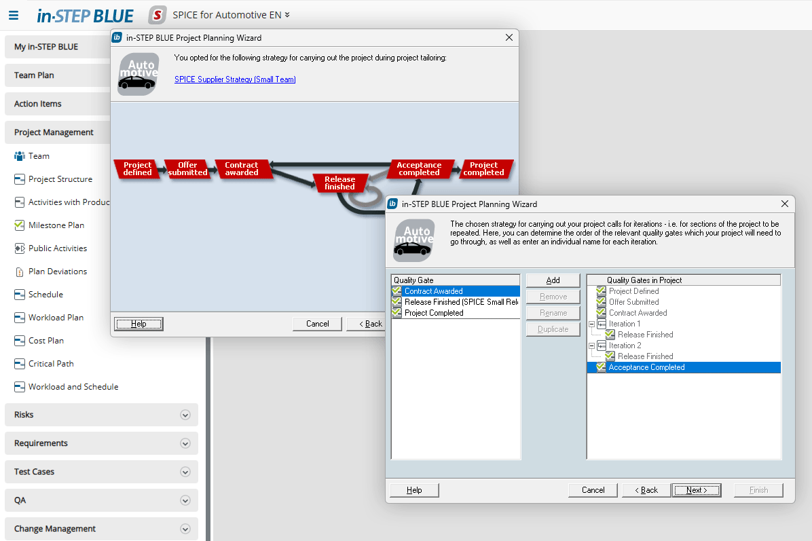812x541 pixels.
Task: Click the Public Activities icon
Action: [x=19, y=248]
